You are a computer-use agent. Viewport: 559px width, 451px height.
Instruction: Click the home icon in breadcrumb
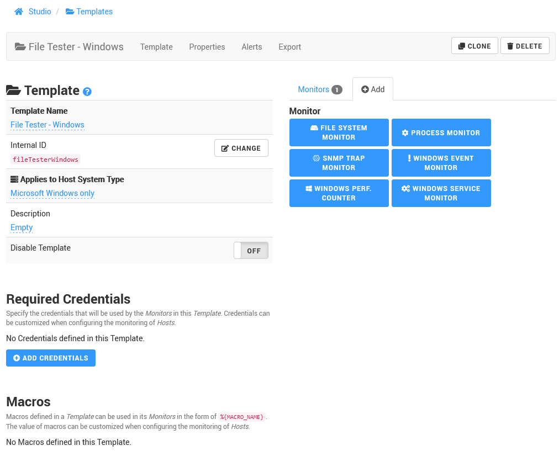19,12
